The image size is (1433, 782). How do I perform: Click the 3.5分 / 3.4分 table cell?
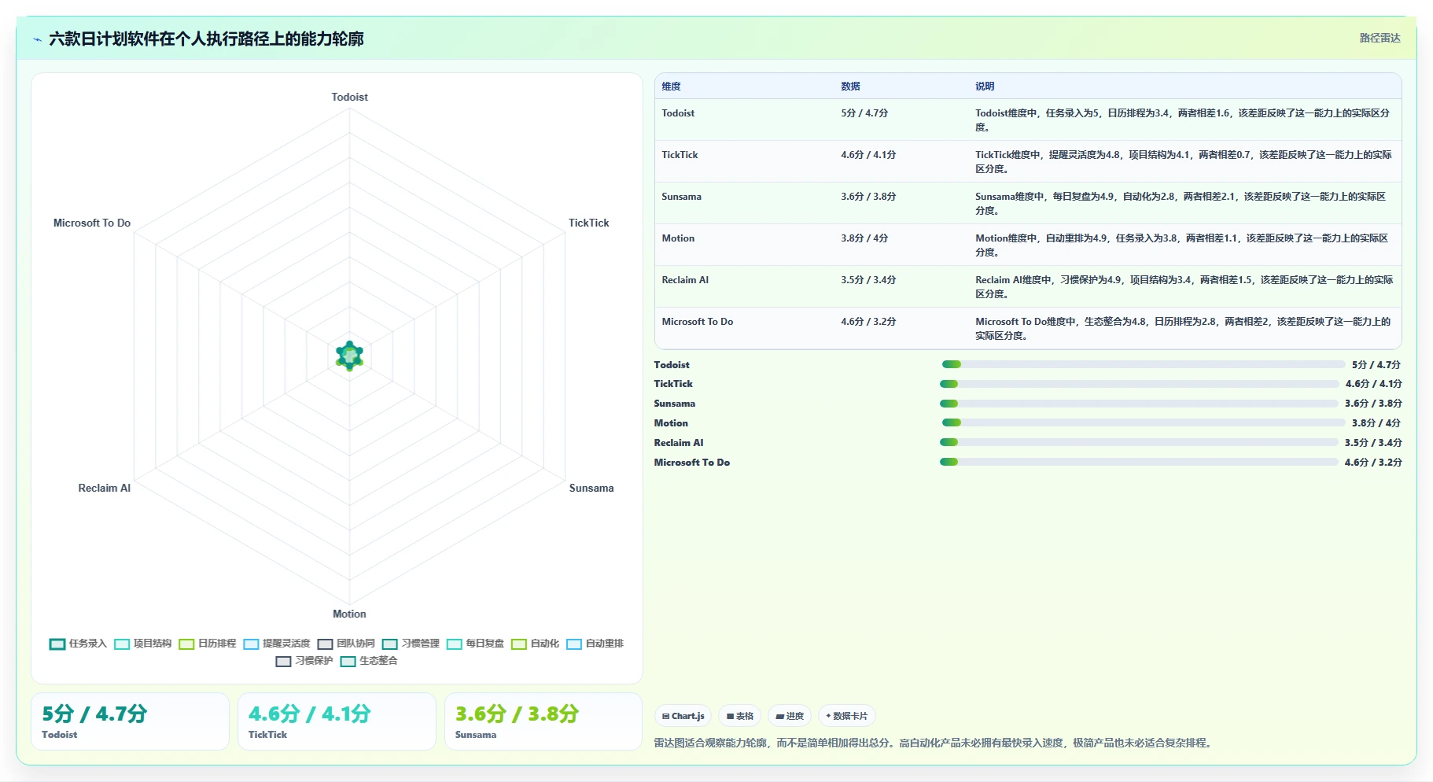pos(868,280)
